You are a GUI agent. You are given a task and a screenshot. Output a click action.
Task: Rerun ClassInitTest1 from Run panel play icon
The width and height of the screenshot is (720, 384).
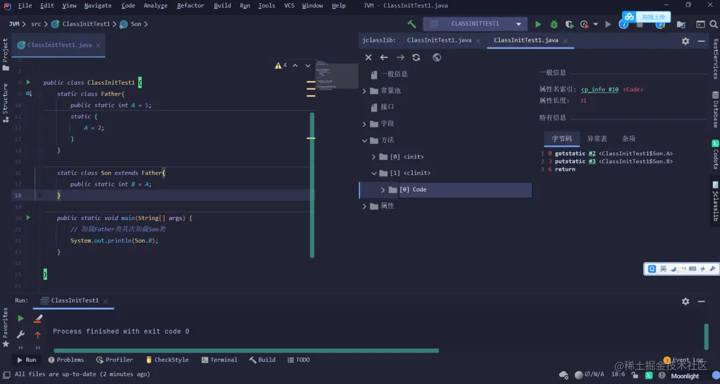coord(21,318)
